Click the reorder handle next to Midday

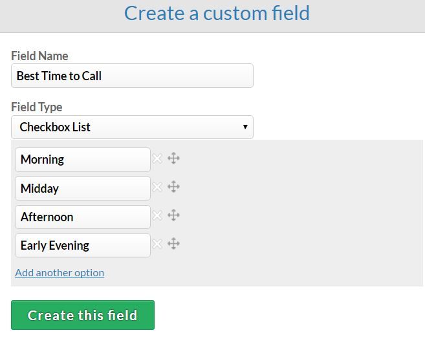click(173, 187)
